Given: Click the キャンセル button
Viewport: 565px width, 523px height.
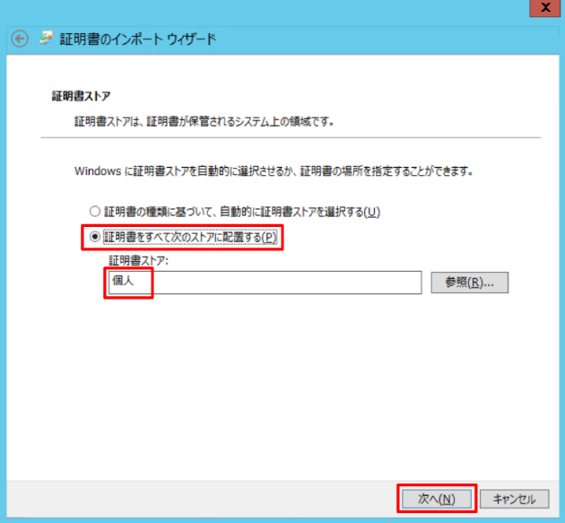Looking at the screenshot, I should (x=514, y=499).
